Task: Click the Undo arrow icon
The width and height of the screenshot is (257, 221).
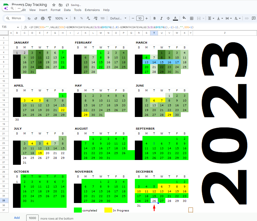Action: [29, 18]
